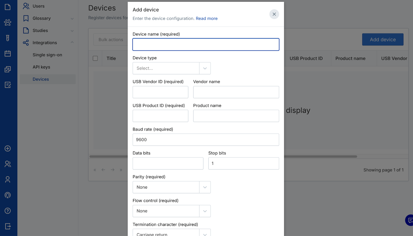413x236 pixels.
Task: Expand the Parity dropdown
Action: 171,187
